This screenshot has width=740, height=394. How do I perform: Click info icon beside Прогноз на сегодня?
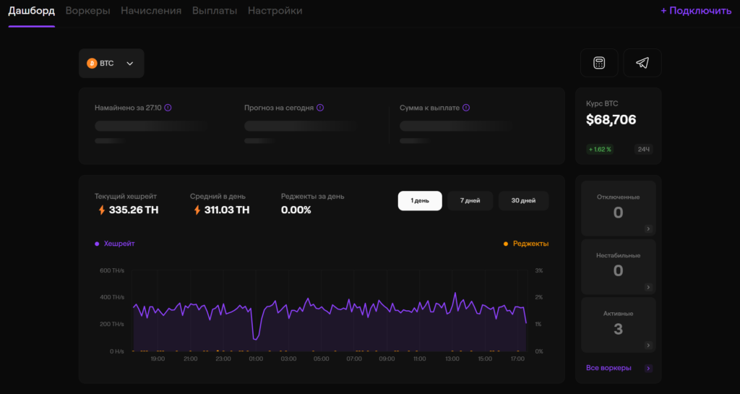(320, 108)
